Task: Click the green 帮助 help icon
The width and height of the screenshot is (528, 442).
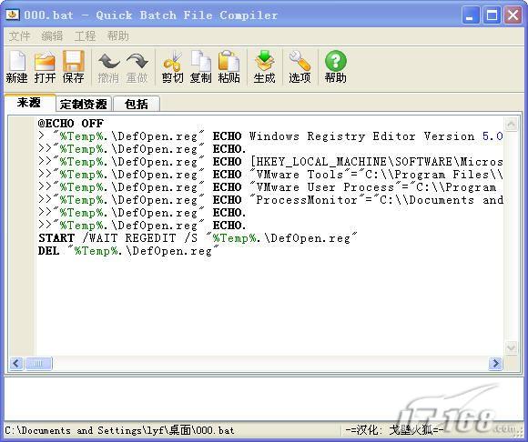Action: [335, 67]
